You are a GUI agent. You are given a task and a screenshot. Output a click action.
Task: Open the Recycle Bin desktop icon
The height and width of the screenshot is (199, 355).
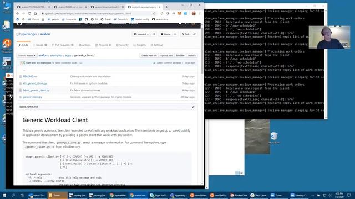pos(273,138)
